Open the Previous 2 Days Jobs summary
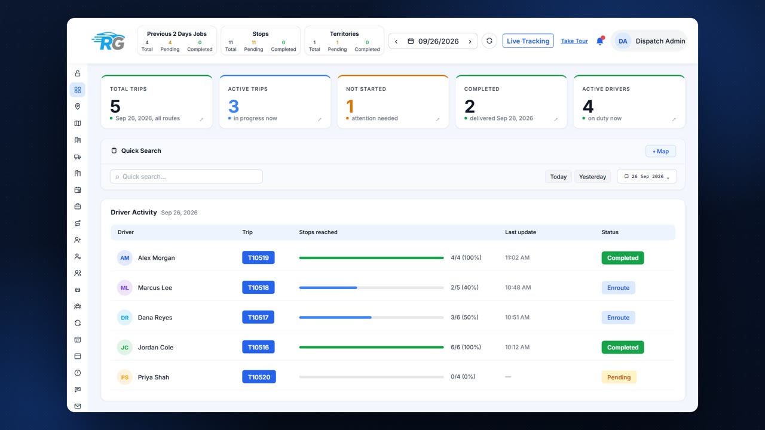 click(x=177, y=41)
